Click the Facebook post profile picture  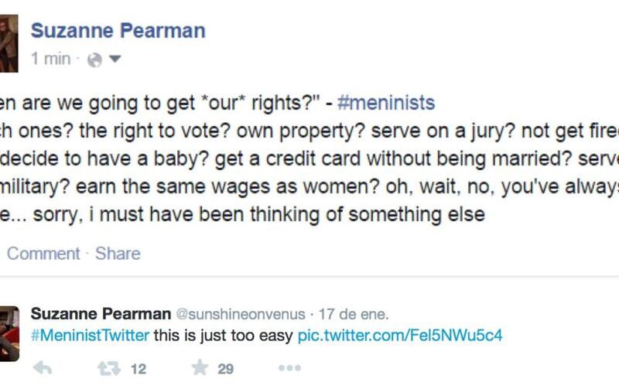point(9,43)
